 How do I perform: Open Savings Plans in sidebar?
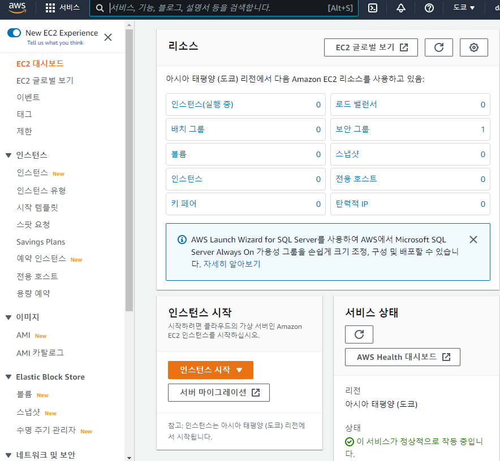tap(41, 242)
